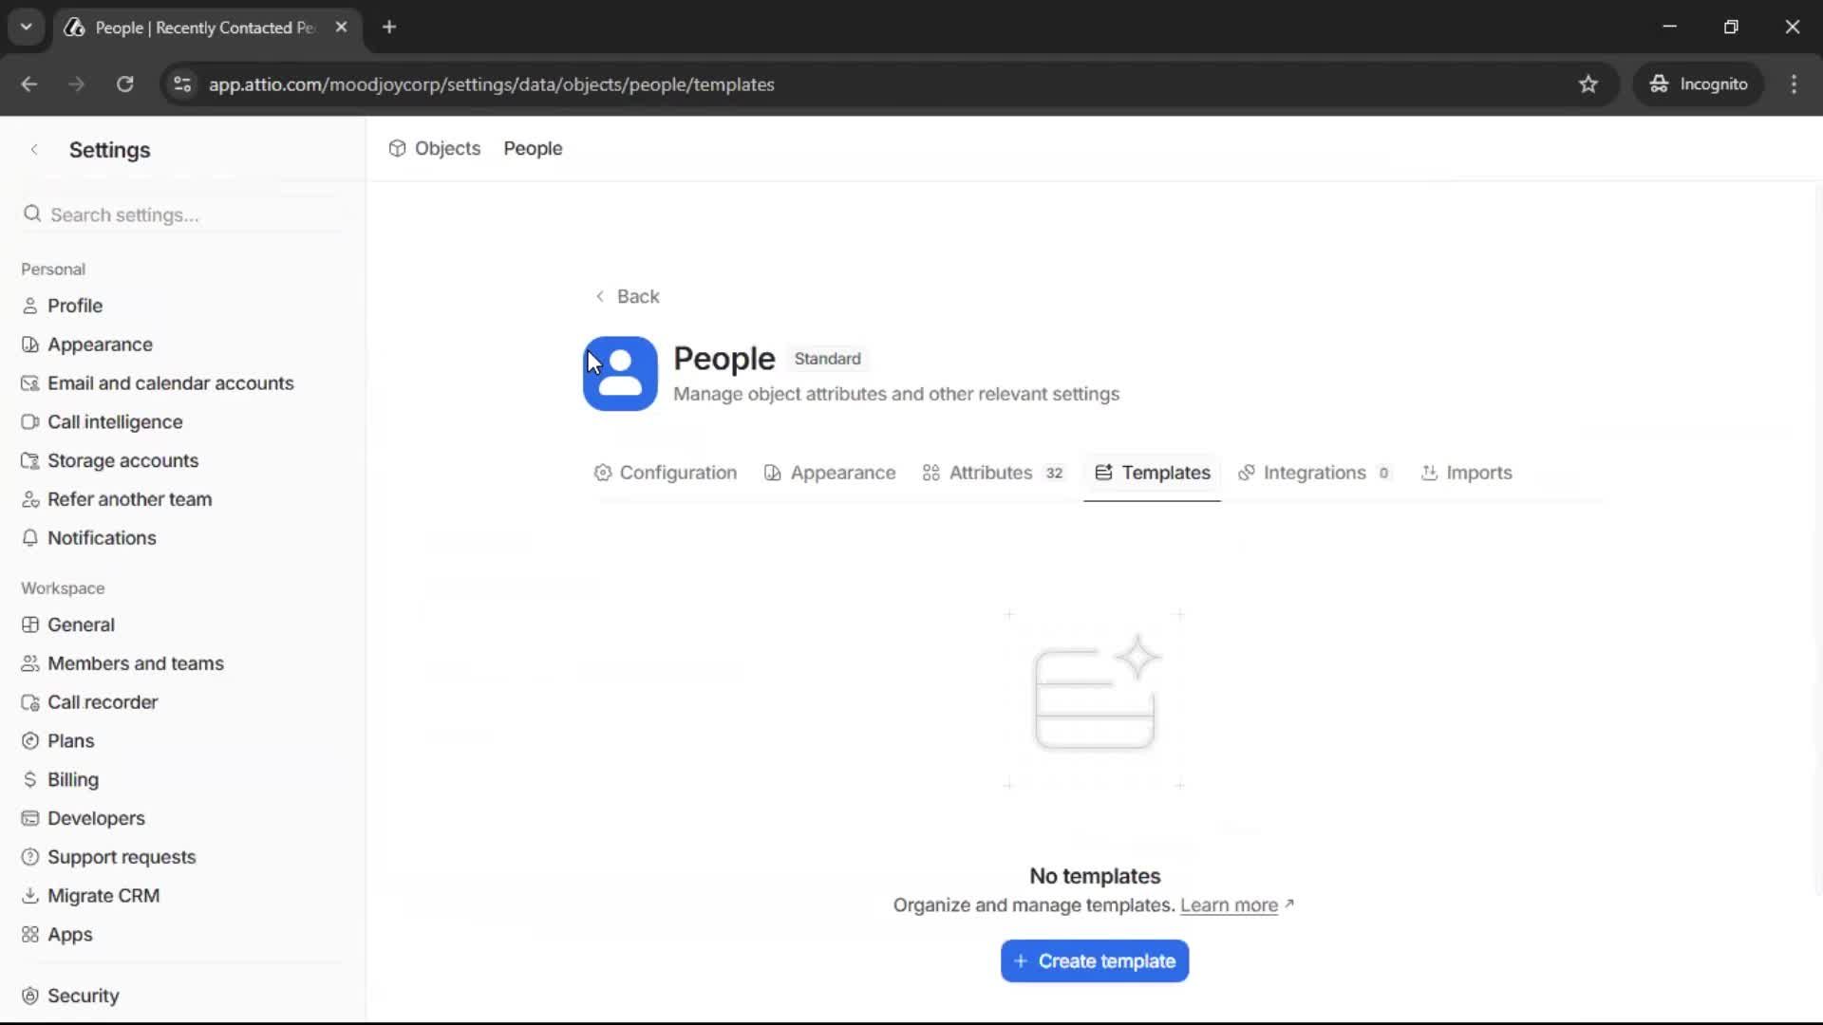Open the Migrate CRM tool
The width and height of the screenshot is (1823, 1025).
click(103, 895)
